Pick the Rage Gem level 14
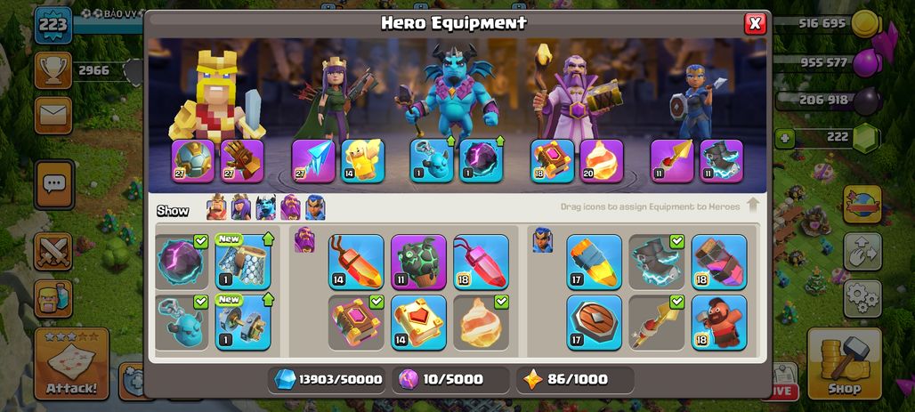The width and height of the screenshot is (915, 412). [x=356, y=262]
